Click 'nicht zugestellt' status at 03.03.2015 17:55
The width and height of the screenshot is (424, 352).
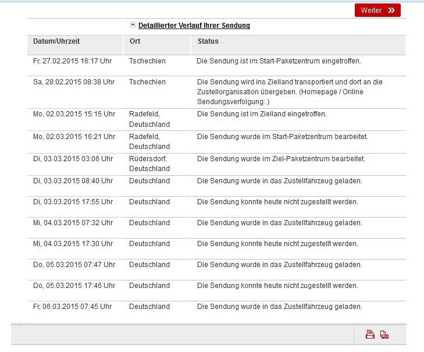pos(277,201)
